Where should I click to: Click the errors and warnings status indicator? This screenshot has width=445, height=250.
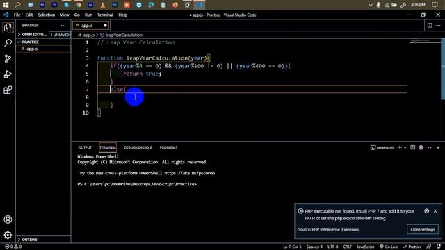click(13, 247)
